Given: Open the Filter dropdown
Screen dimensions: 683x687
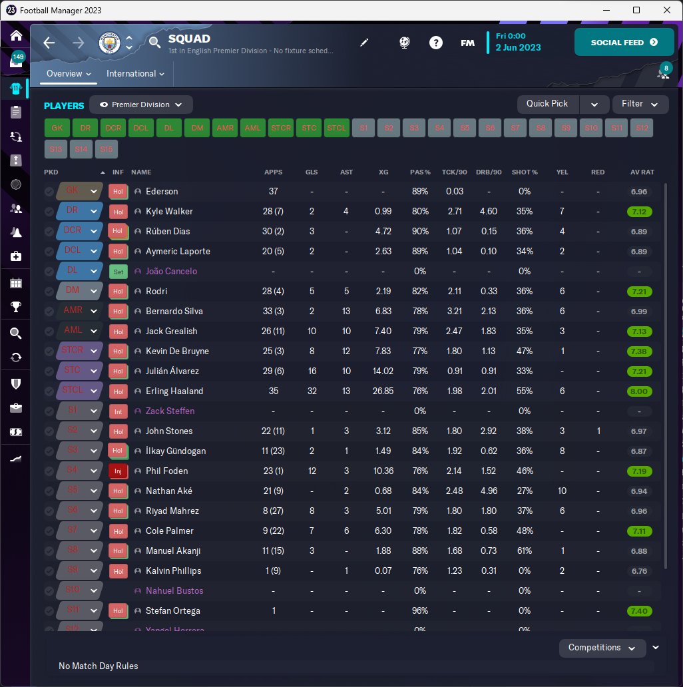Looking at the screenshot, I should coord(640,104).
